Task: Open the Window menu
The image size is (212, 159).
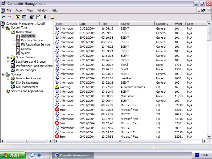Action: (x=42, y=10)
